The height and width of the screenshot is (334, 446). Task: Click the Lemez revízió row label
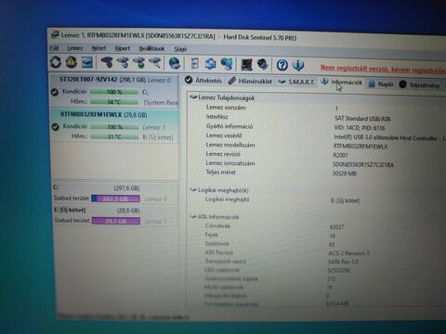pos(223,154)
